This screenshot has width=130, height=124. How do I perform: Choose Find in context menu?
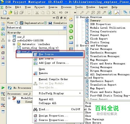pyautogui.click(x=58, y=109)
